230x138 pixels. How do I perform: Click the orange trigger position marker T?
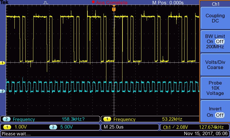(x=114, y=9)
